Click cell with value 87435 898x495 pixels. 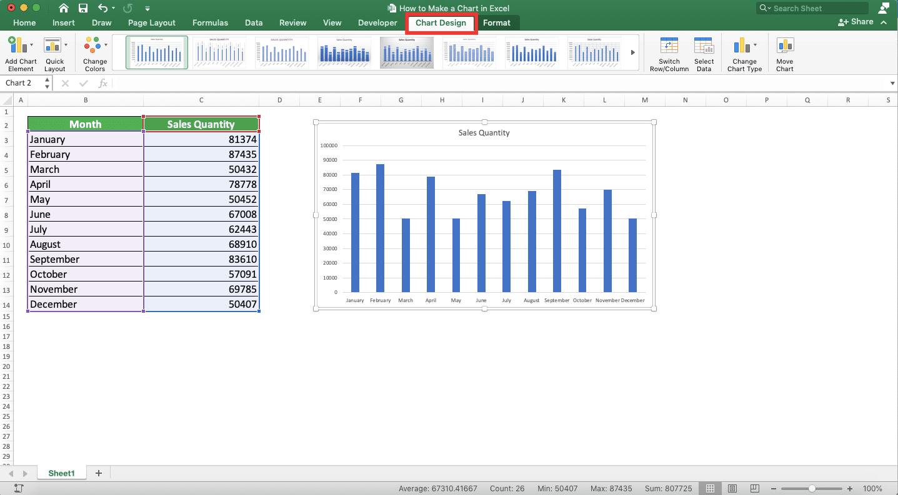(x=201, y=154)
